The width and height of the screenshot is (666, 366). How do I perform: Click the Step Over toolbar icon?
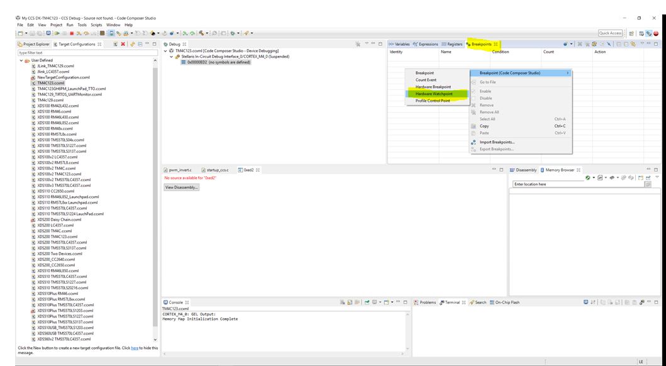pyautogui.click(x=86, y=33)
